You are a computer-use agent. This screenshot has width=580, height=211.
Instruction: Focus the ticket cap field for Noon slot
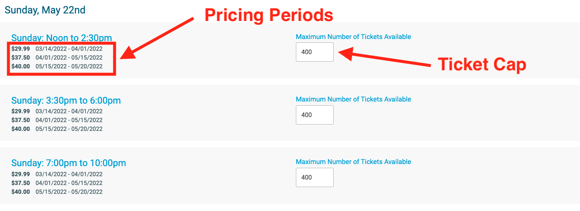point(314,52)
